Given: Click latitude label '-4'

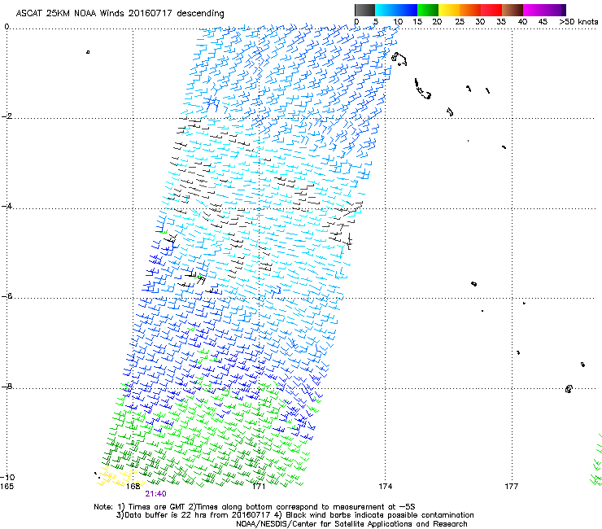Looking at the screenshot, I should [7, 206].
